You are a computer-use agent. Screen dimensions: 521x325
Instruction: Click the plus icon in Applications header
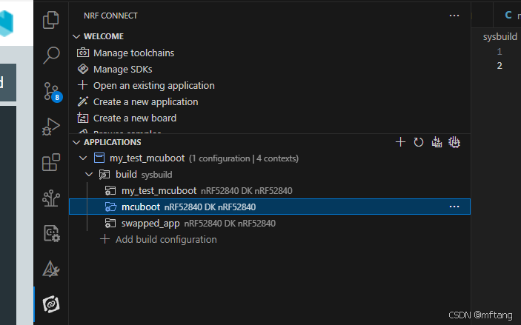click(400, 142)
